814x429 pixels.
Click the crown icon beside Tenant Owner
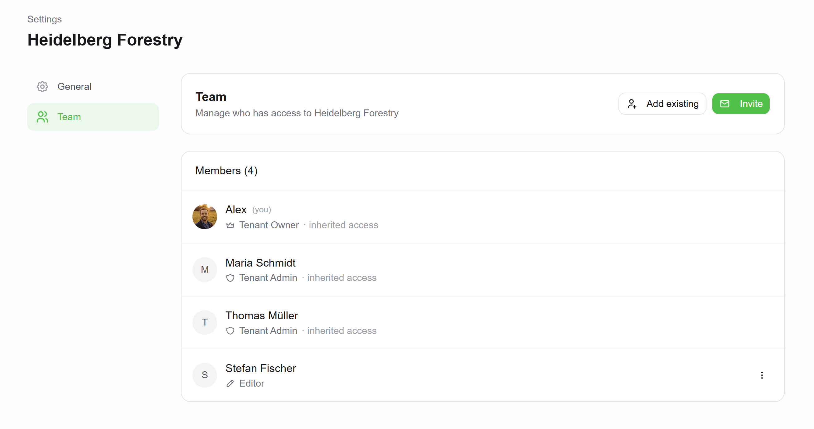point(230,225)
